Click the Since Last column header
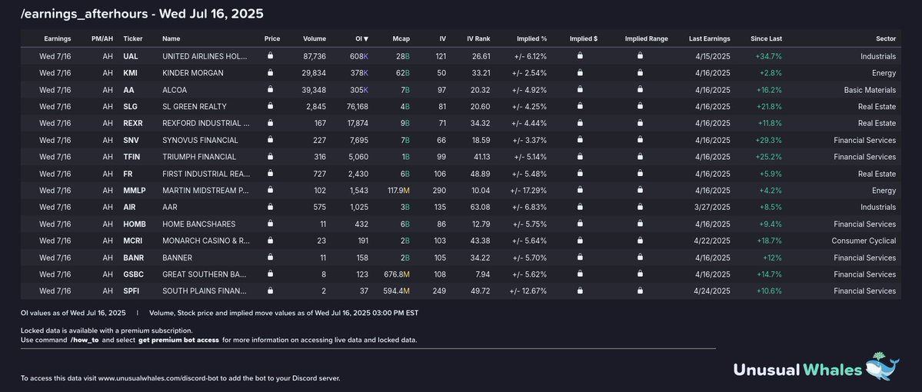The height and width of the screenshot is (392, 922). [766, 38]
